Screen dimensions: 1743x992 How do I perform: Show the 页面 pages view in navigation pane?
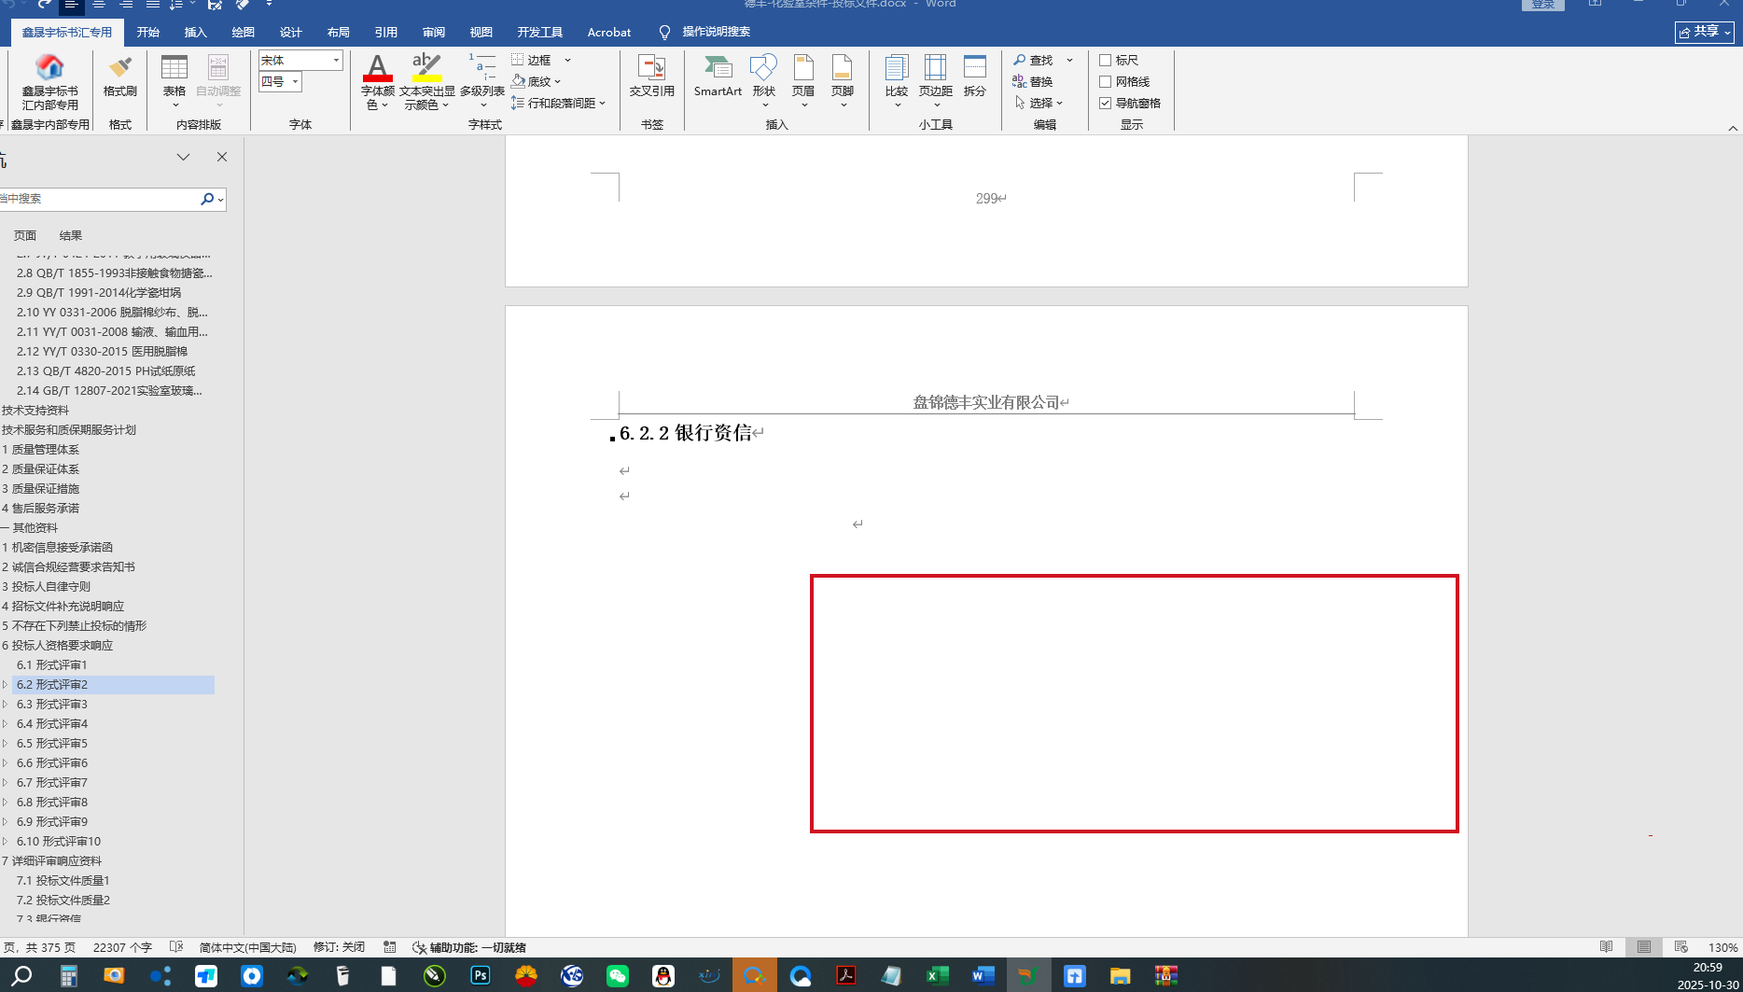pyautogui.click(x=25, y=235)
